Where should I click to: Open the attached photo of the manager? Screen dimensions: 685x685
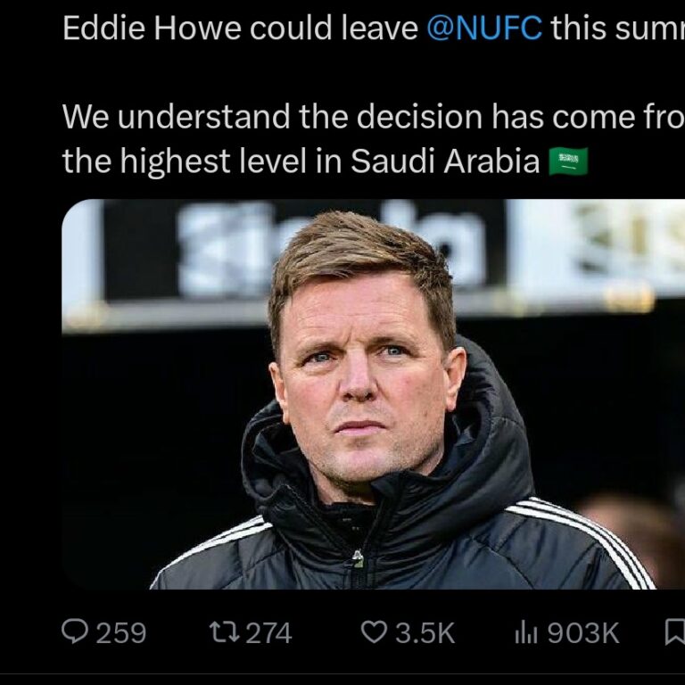click(x=373, y=392)
